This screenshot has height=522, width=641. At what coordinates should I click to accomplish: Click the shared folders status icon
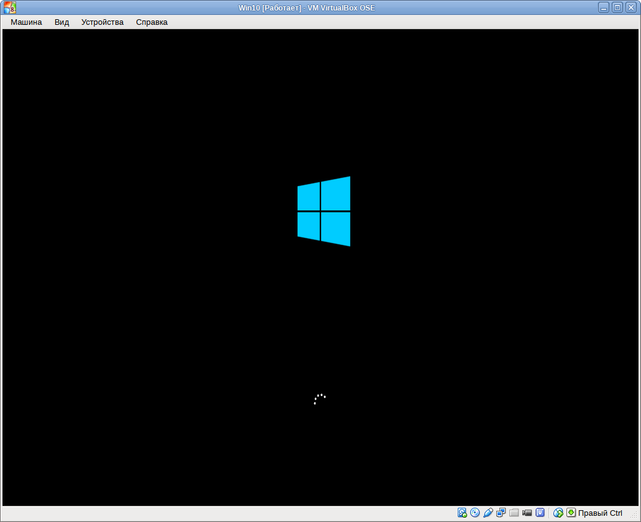click(514, 513)
